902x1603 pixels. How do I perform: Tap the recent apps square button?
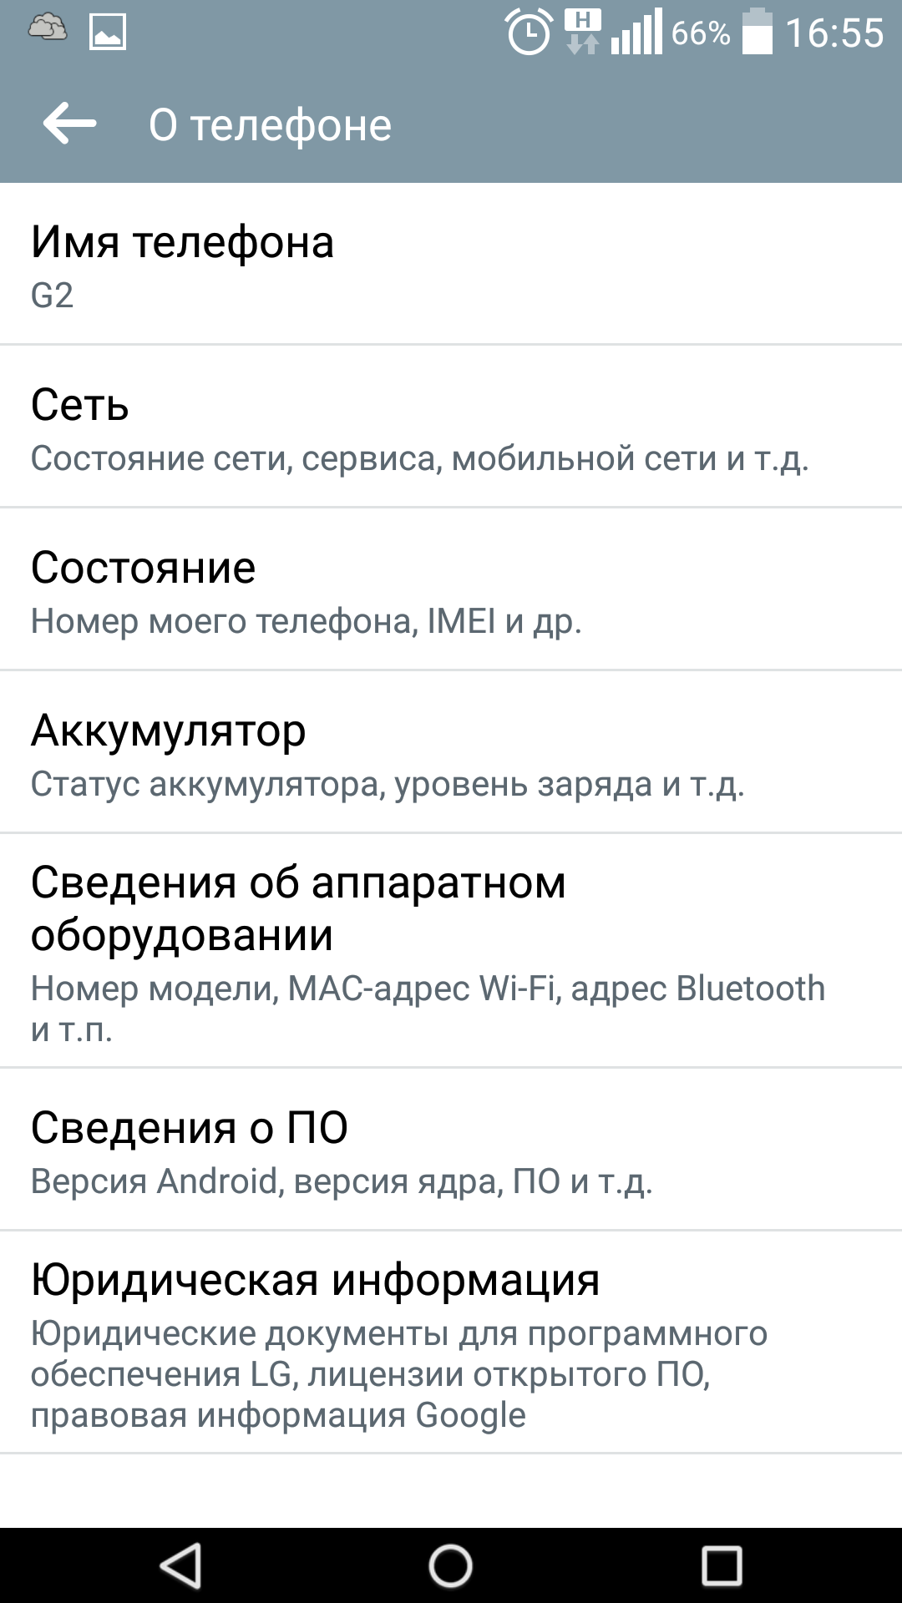click(x=722, y=1565)
